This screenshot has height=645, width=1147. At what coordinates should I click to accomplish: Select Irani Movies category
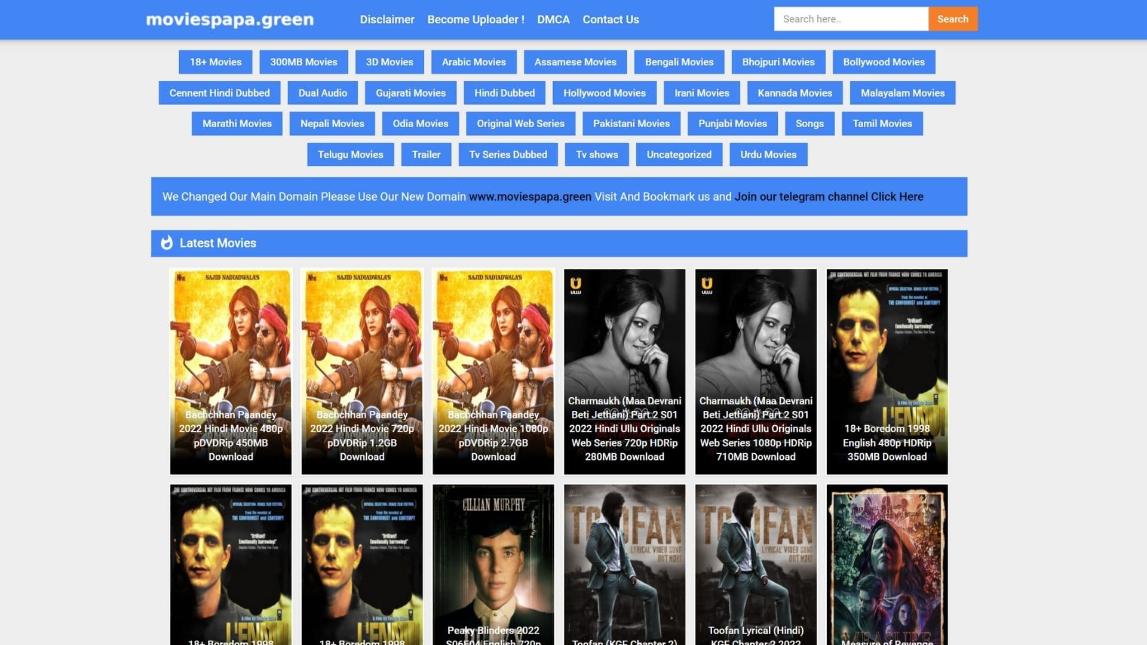point(701,93)
